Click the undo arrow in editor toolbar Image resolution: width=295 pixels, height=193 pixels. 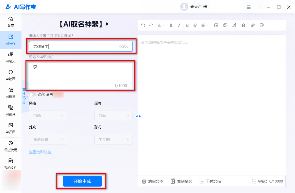click(x=143, y=25)
